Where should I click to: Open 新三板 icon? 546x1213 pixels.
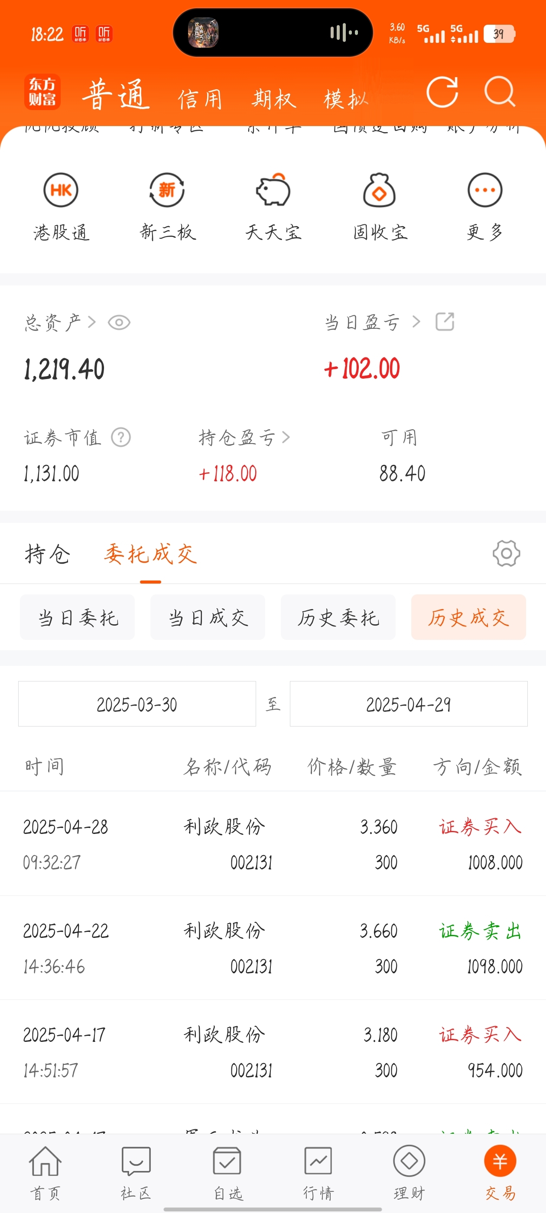click(167, 190)
